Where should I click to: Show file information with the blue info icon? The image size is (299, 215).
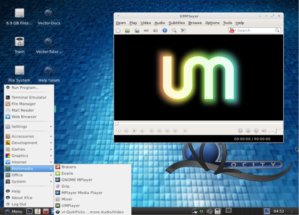pyautogui.click(x=165, y=30)
